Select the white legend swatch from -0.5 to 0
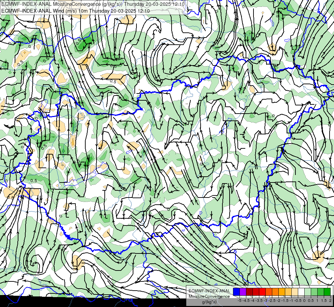Viewport: 334px width, 307px height. click(301, 292)
